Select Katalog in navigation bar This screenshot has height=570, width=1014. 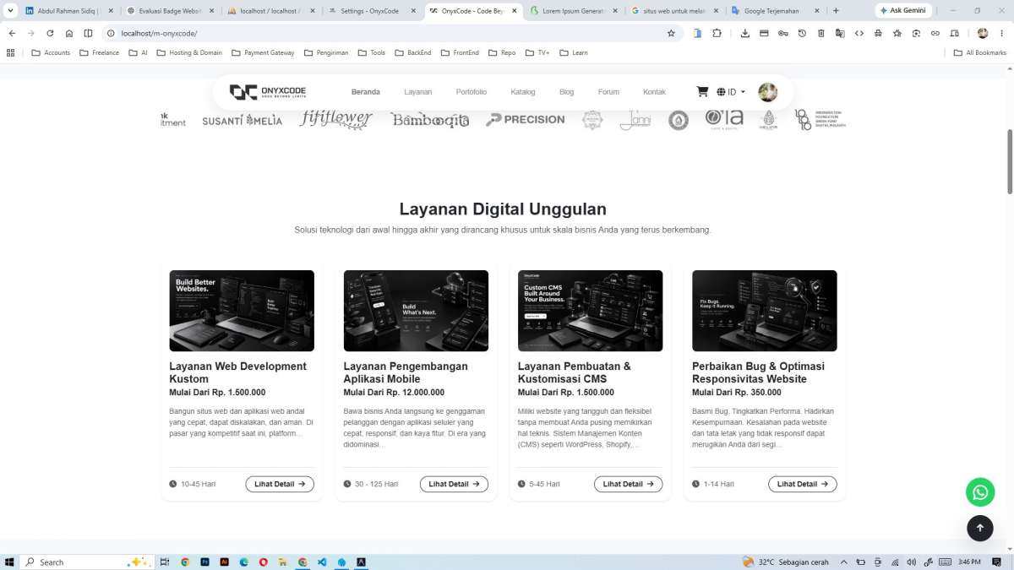click(x=523, y=92)
